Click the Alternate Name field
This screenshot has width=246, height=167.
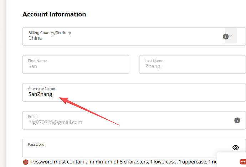click(x=134, y=92)
